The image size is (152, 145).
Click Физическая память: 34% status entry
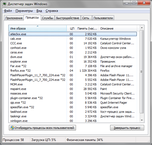click(x=85, y=140)
